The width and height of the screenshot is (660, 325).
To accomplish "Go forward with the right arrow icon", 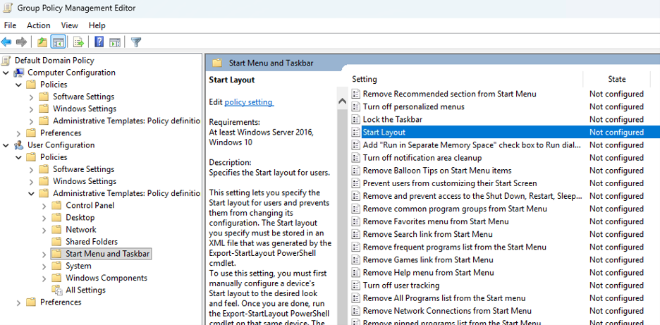I will click(21, 42).
